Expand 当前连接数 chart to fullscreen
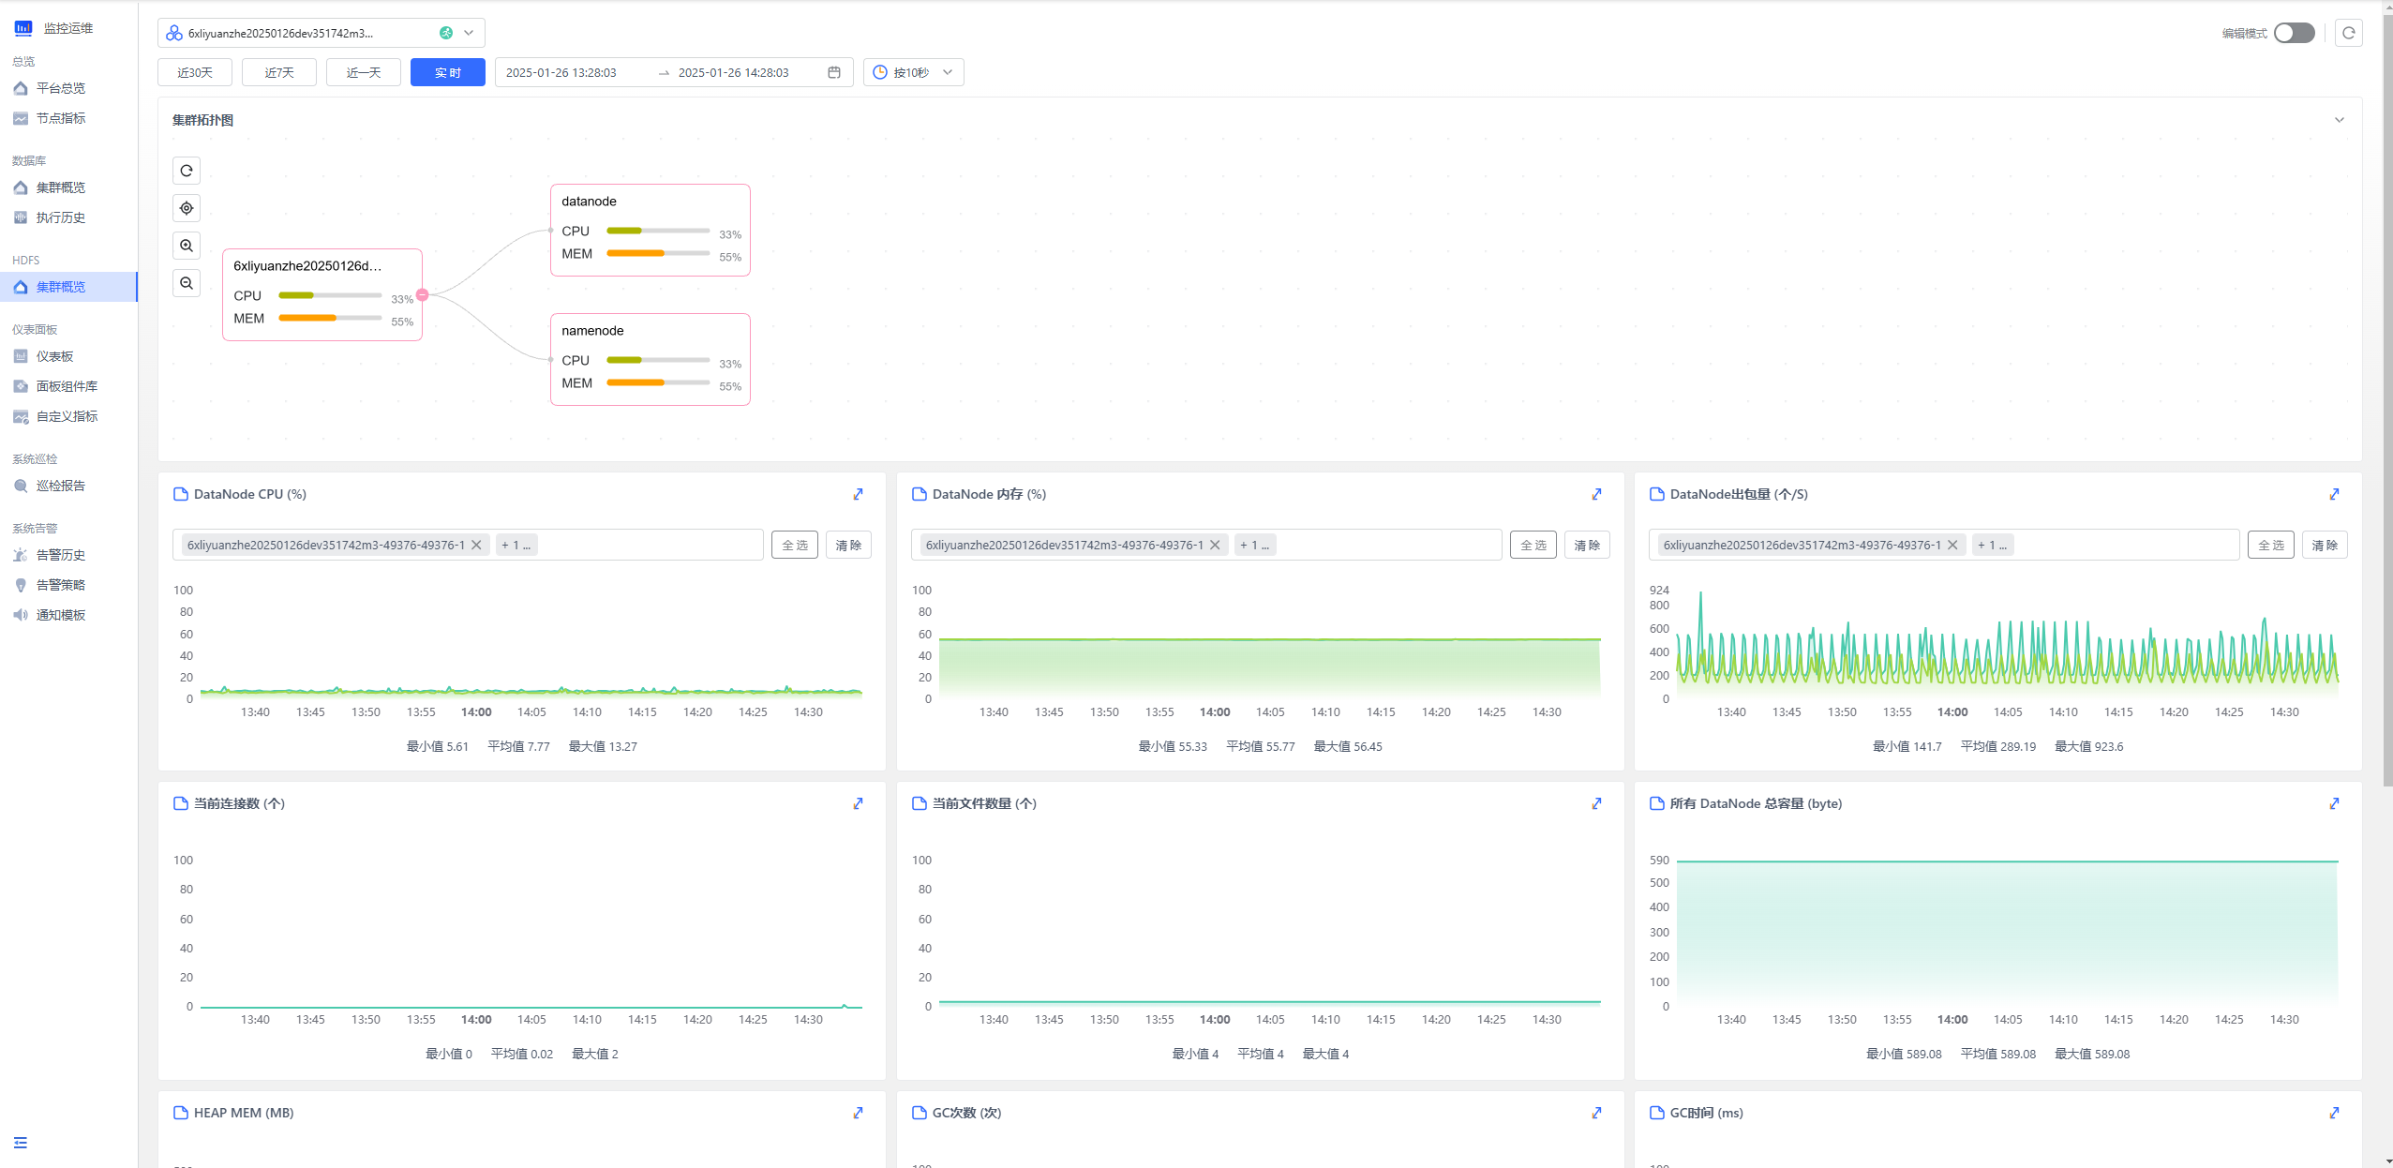This screenshot has height=1168, width=2393. [858, 803]
